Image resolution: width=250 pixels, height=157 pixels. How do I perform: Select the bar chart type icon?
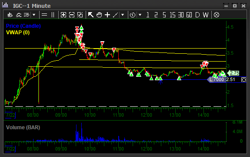click(10, 15)
